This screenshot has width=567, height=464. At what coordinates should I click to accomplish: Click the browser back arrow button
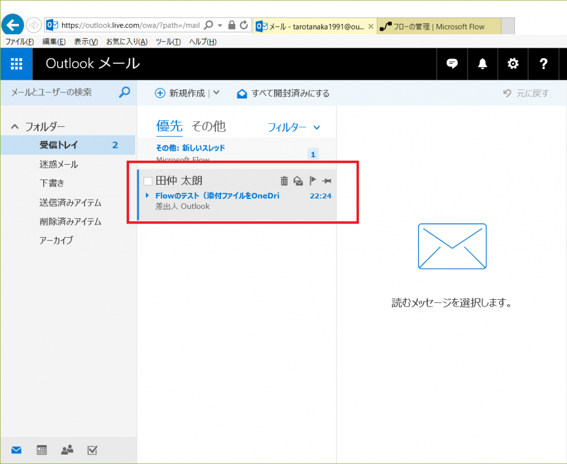point(13,24)
